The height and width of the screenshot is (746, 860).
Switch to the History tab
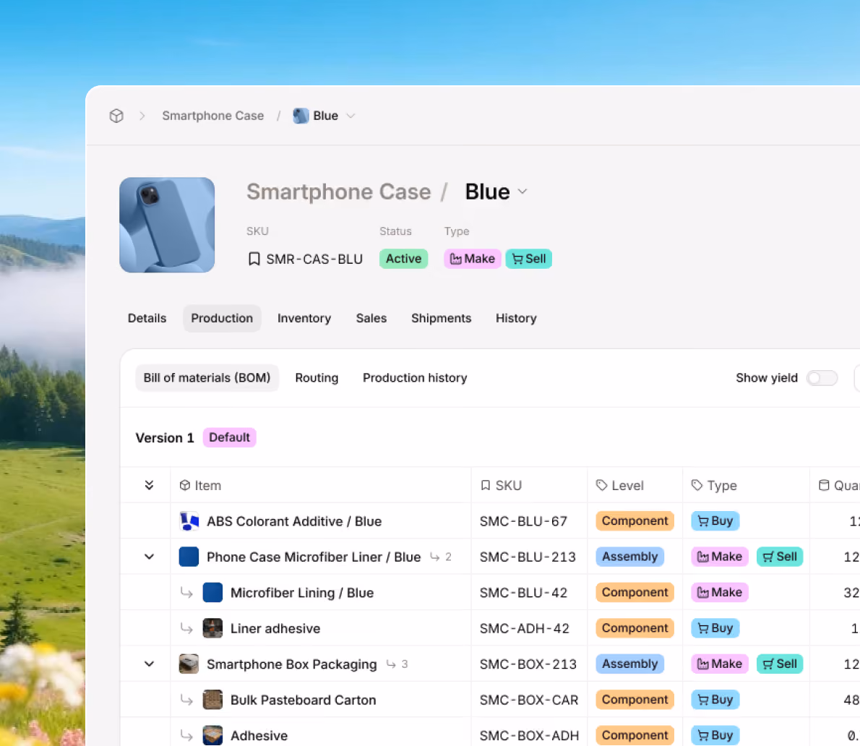point(516,318)
